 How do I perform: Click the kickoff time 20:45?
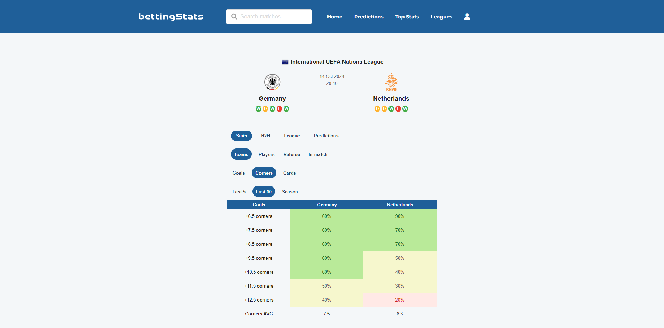pos(332,84)
